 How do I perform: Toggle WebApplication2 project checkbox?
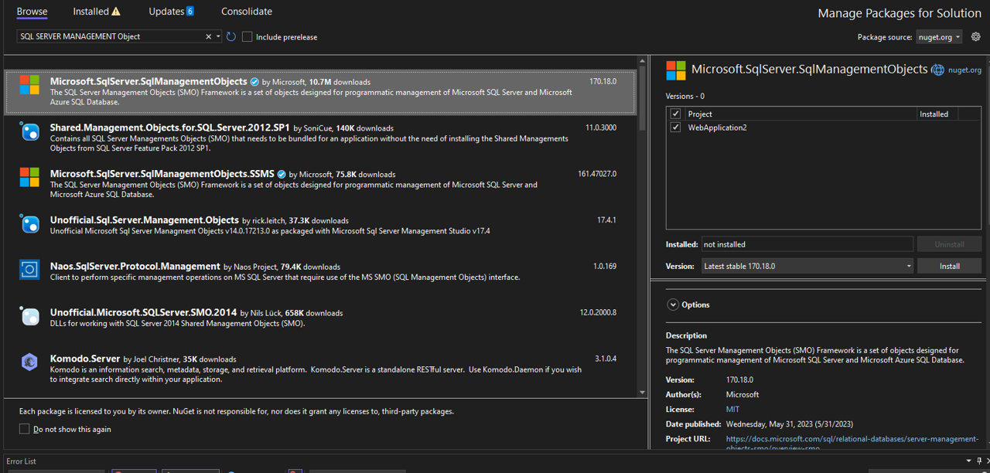point(675,128)
